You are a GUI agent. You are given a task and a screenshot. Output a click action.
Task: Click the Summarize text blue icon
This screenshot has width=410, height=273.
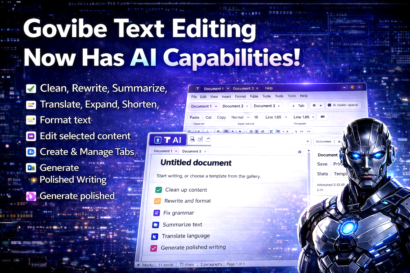(156, 225)
